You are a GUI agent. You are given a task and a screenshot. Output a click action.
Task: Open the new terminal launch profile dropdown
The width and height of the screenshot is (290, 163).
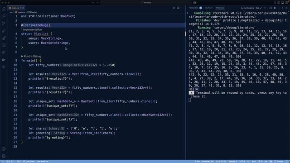click(x=267, y=8)
